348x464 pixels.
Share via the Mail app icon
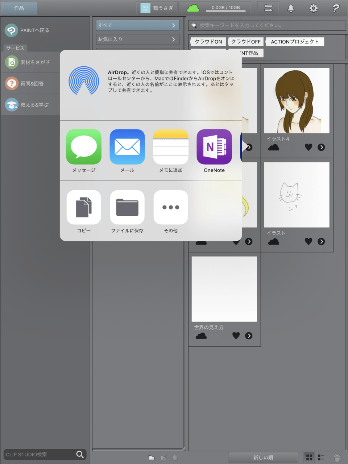pos(127,147)
